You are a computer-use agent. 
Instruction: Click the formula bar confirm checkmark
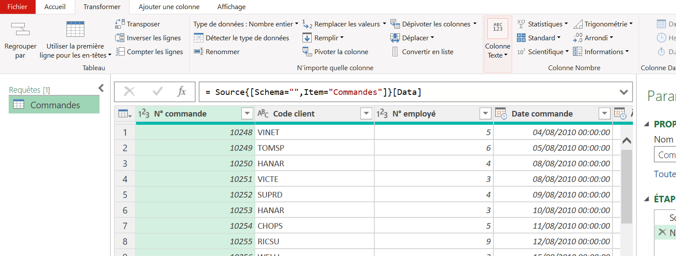tap(157, 91)
